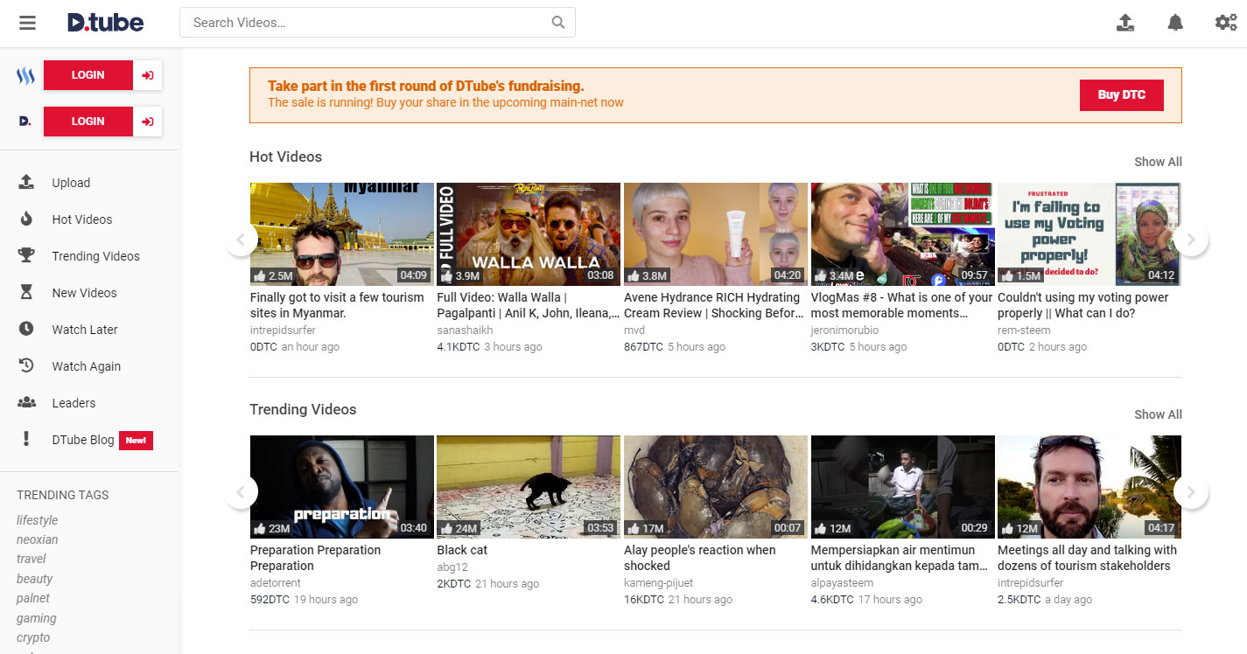The height and width of the screenshot is (654, 1247).
Task: Select the lifestyle trending tag
Action: point(37,520)
